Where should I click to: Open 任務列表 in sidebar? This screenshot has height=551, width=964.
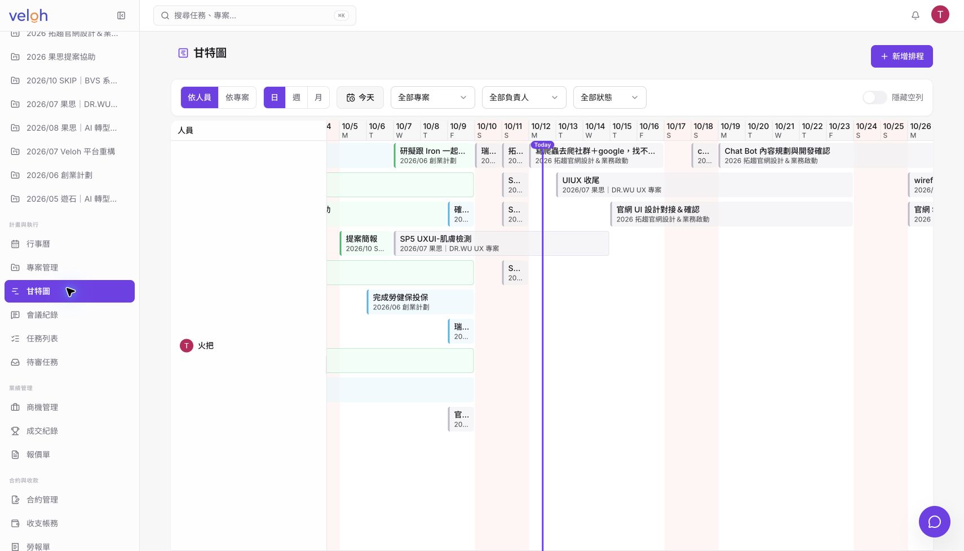click(69, 339)
